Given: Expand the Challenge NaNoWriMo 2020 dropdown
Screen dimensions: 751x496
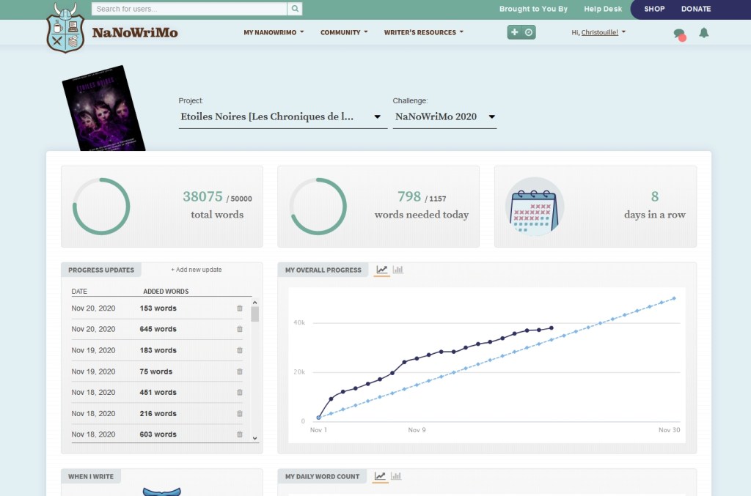Looking at the screenshot, I should pyautogui.click(x=444, y=116).
